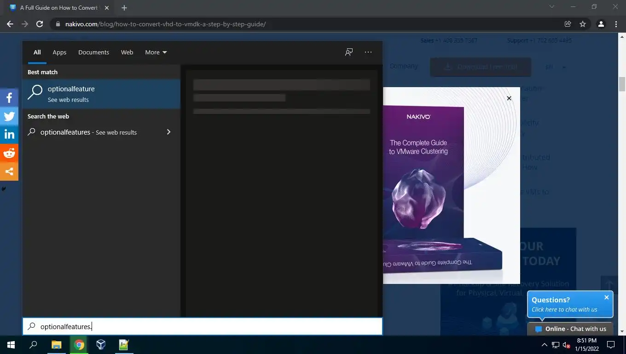Share this page via Chrome share icon
The height and width of the screenshot is (354, 626).
(x=568, y=24)
